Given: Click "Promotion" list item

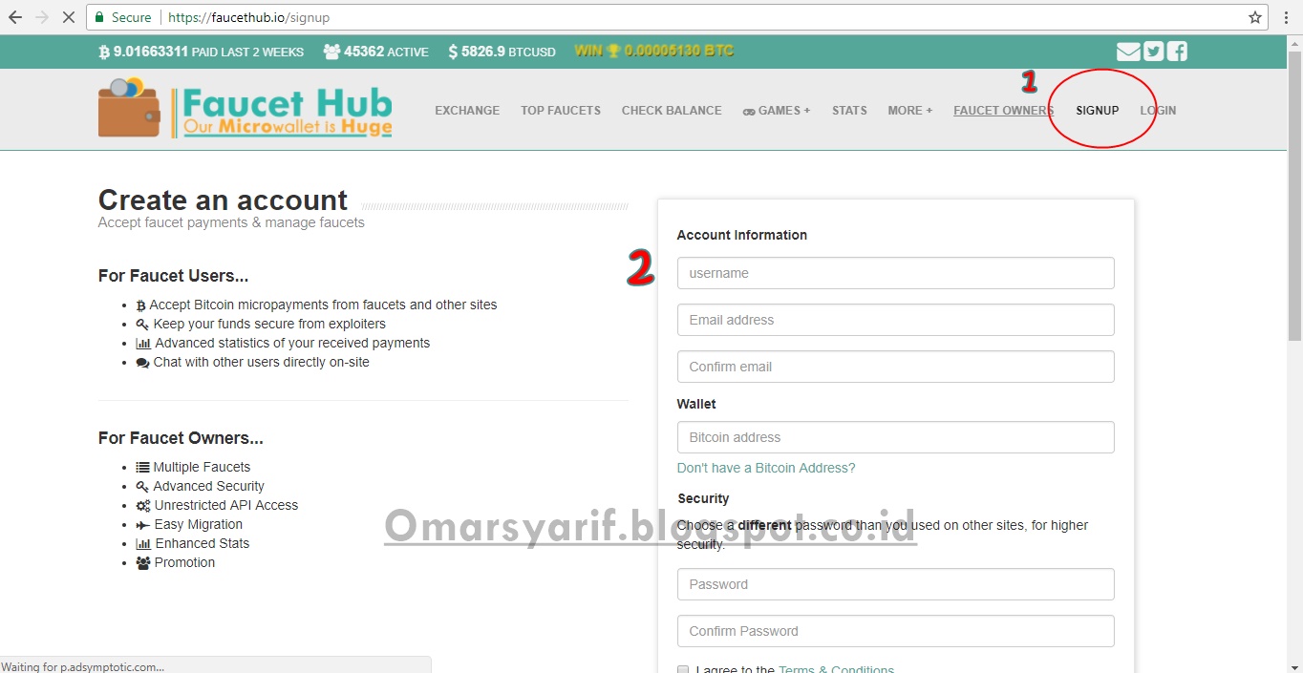Looking at the screenshot, I should [184, 562].
